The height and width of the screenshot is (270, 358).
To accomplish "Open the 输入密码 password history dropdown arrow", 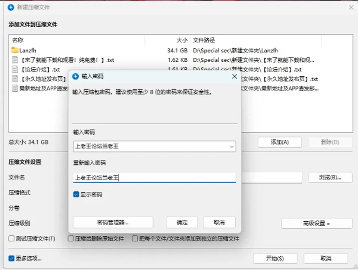I will click(x=232, y=147).
